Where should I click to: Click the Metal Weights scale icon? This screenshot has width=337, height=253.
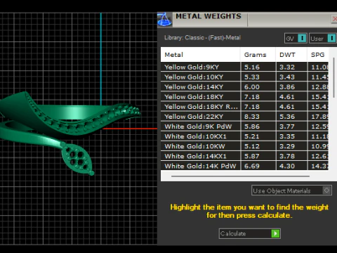tap(164, 20)
